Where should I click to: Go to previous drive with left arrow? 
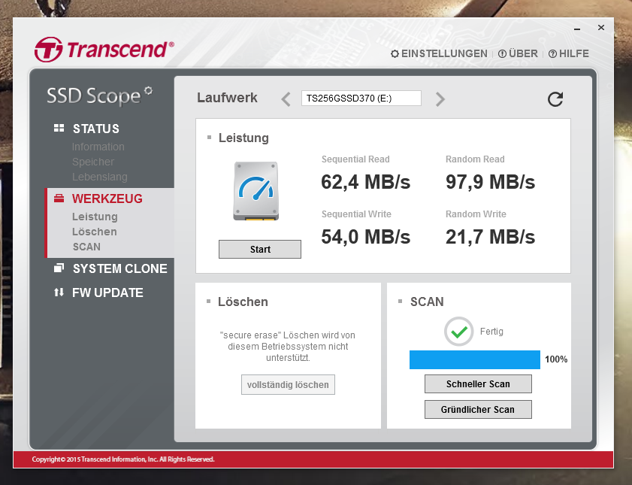coord(286,99)
